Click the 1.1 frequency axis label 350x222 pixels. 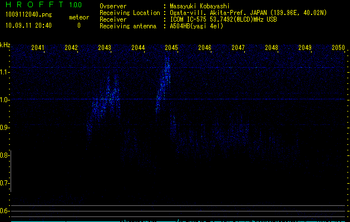[x=4, y=72]
